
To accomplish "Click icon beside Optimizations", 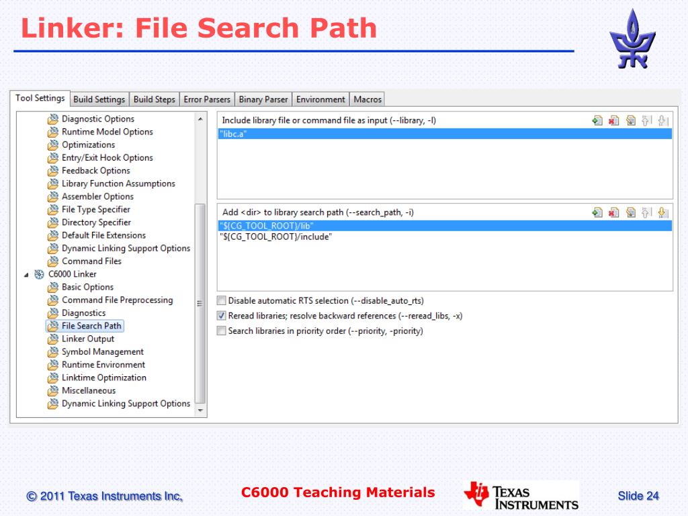I will click(x=52, y=145).
